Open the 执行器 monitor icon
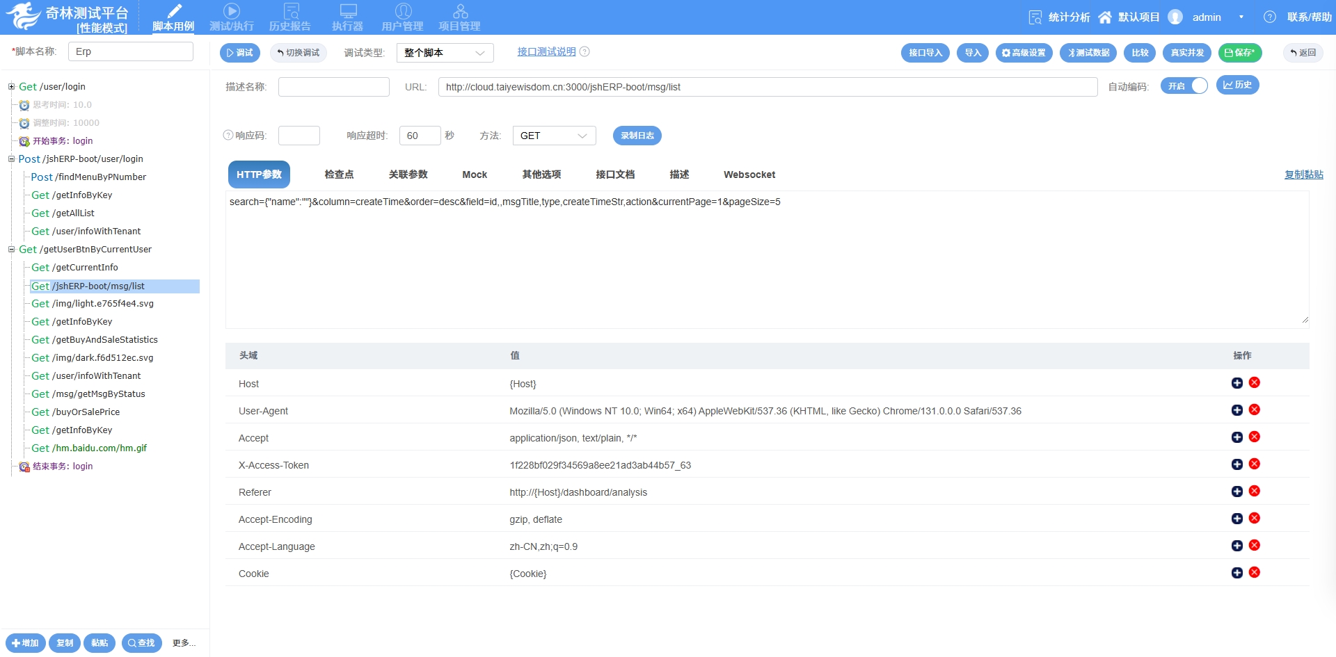The image size is (1336, 657). coord(348,12)
